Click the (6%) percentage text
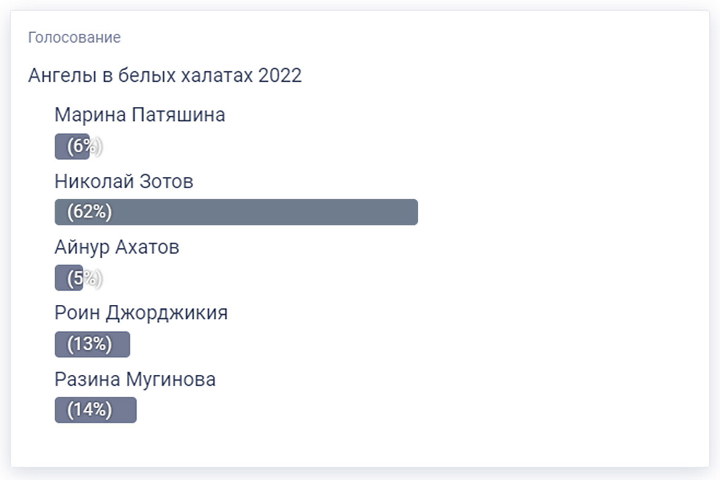Screen dimensions: 720x480 click(x=84, y=147)
